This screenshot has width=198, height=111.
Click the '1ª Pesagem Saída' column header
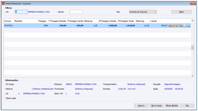click(75, 21)
